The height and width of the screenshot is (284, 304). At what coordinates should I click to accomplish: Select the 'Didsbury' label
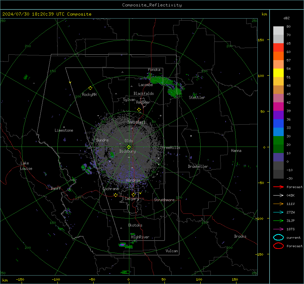click(x=128, y=151)
